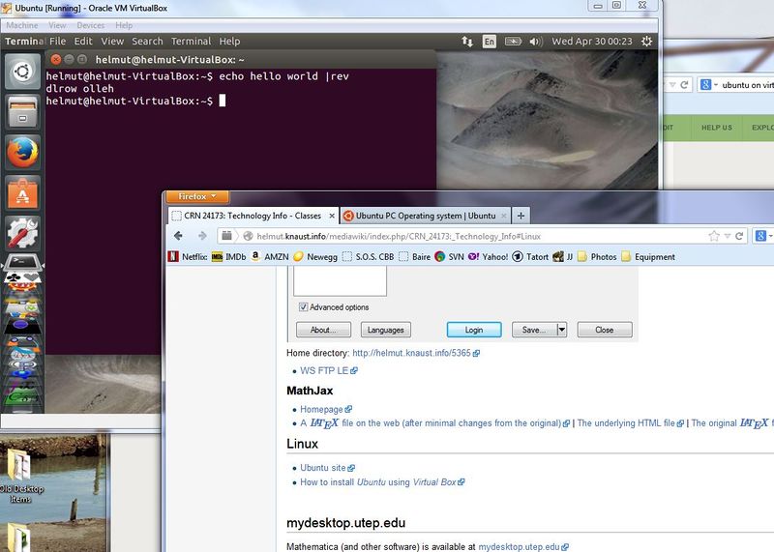Open the Baire bookmark
774x552 pixels.
(415, 256)
